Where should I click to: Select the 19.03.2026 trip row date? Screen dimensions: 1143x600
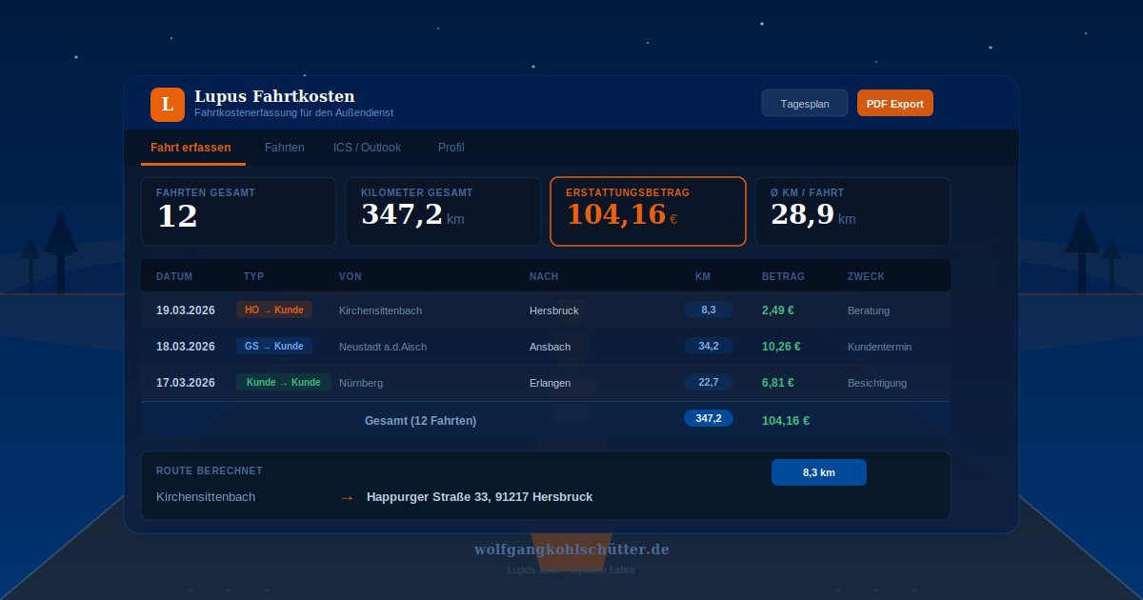pyautogui.click(x=186, y=310)
